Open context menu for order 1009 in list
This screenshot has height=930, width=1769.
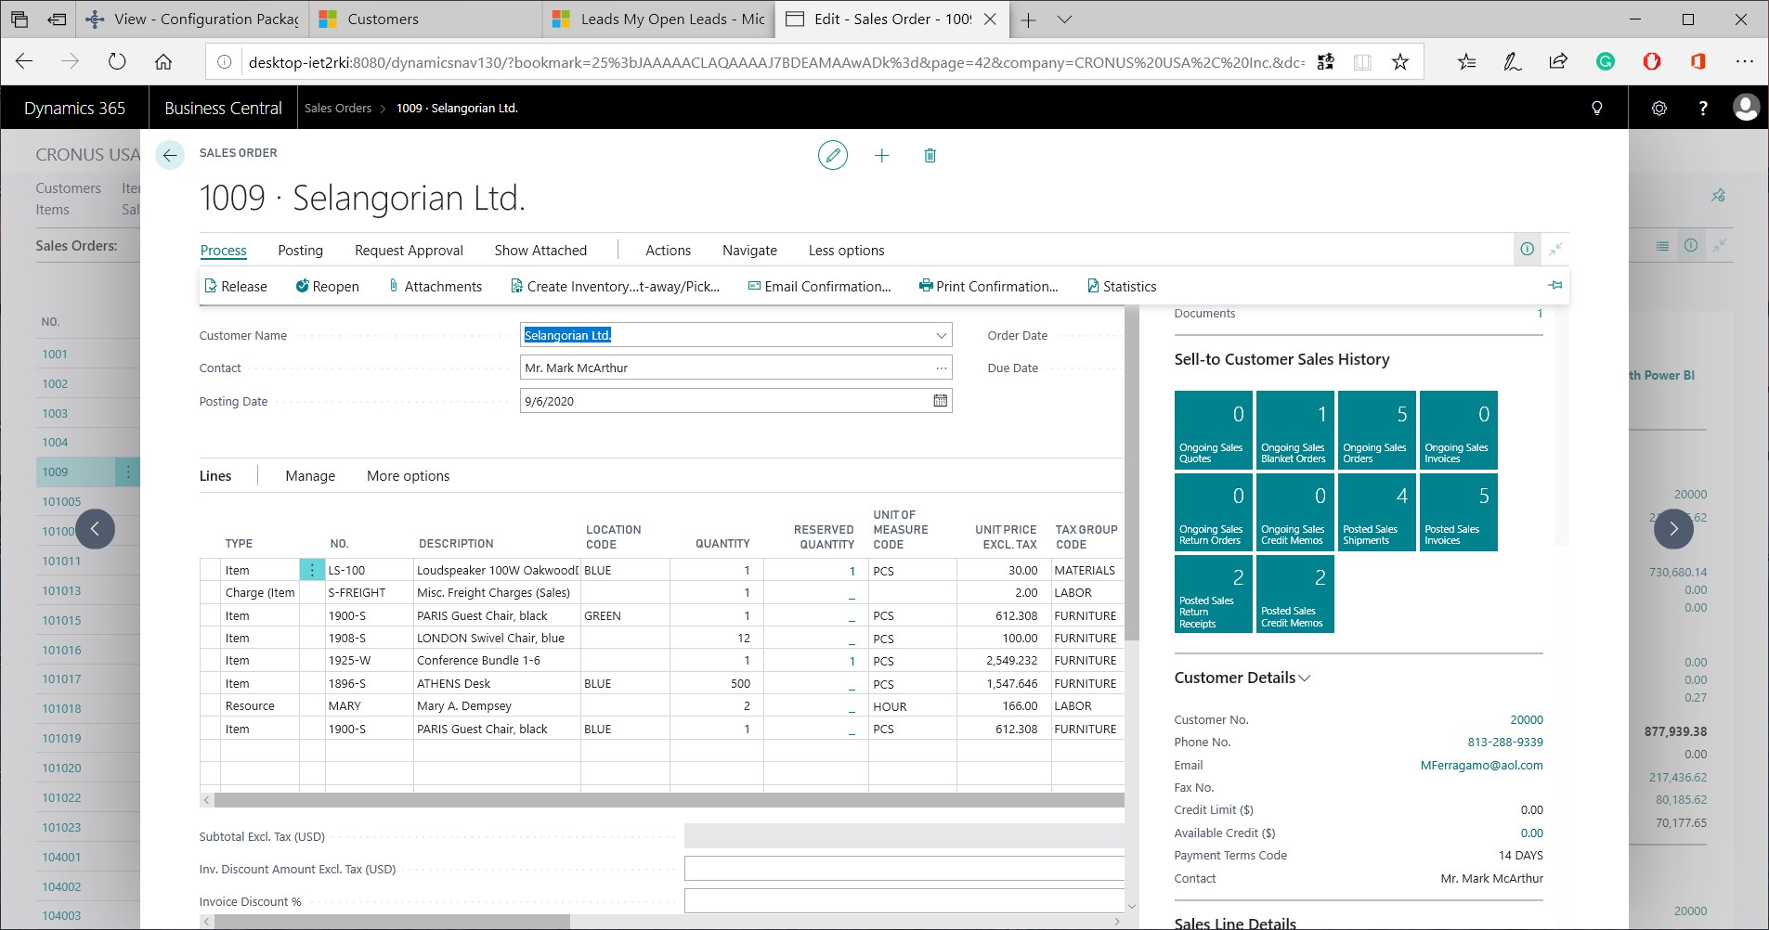(x=128, y=472)
